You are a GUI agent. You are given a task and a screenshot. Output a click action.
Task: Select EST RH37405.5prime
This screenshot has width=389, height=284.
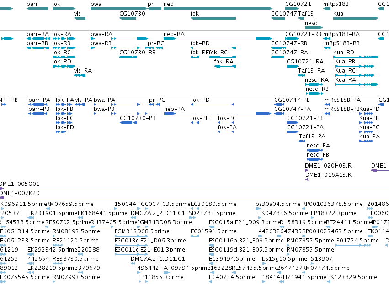click(x=114, y=222)
